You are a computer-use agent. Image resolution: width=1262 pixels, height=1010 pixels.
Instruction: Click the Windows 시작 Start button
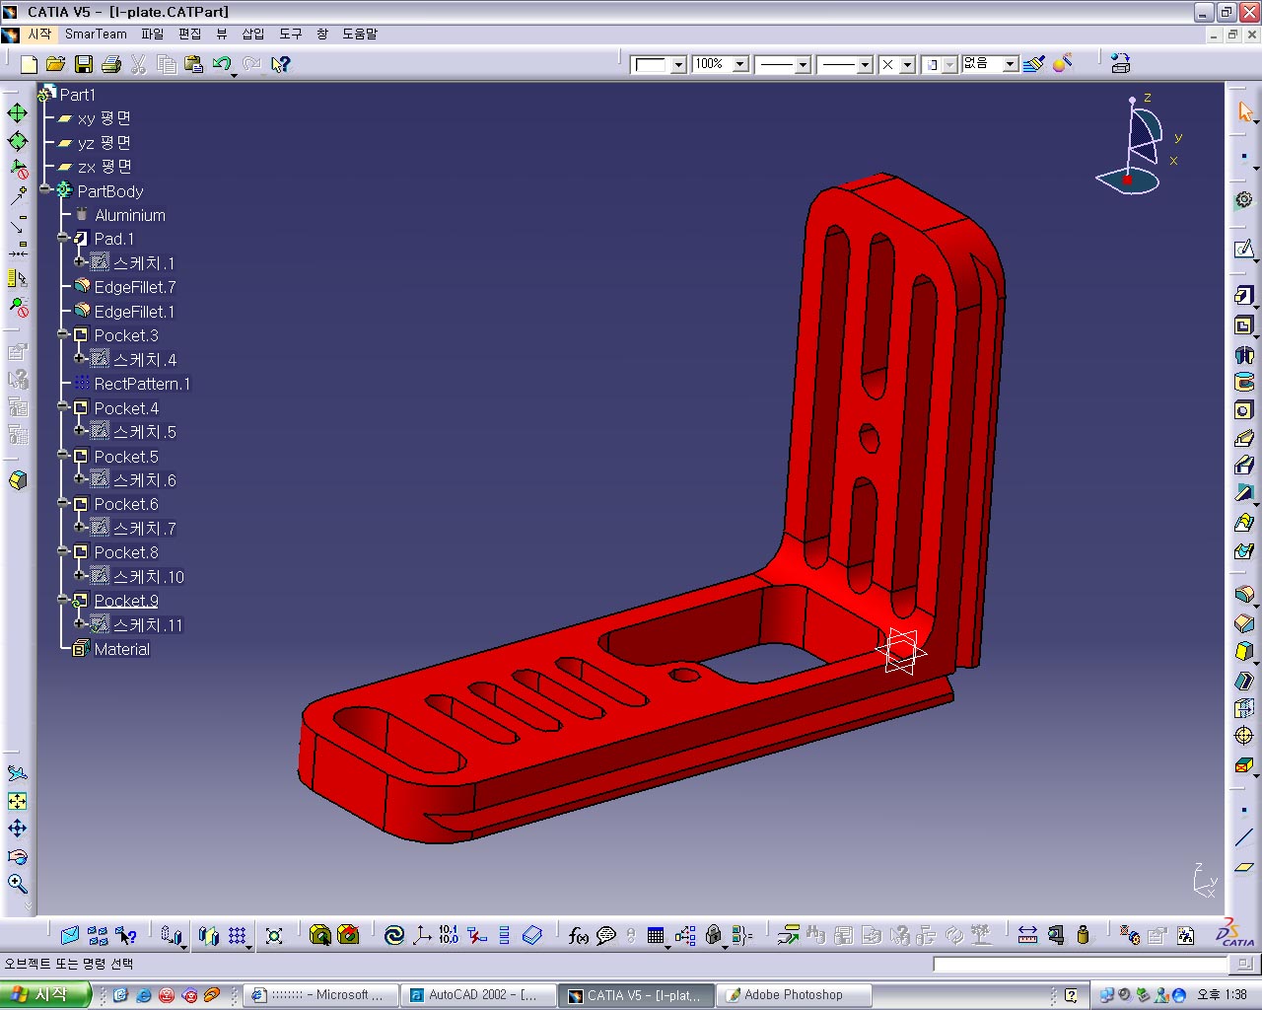tap(44, 994)
